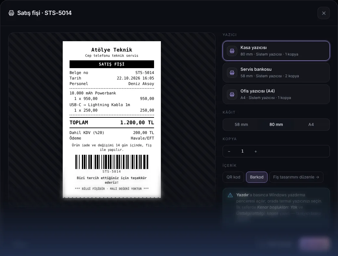Enable the QR kod content option
The height and width of the screenshot is (256, 338).
point(233,177)
